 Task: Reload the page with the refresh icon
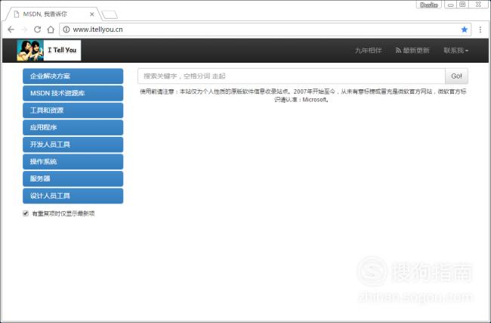point(37,30)
